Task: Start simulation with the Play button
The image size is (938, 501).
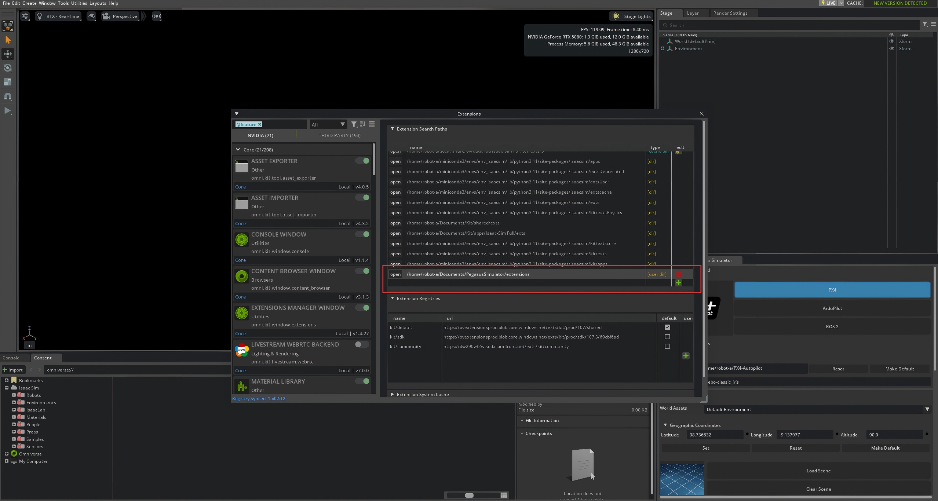Action: tap(8, 110)
